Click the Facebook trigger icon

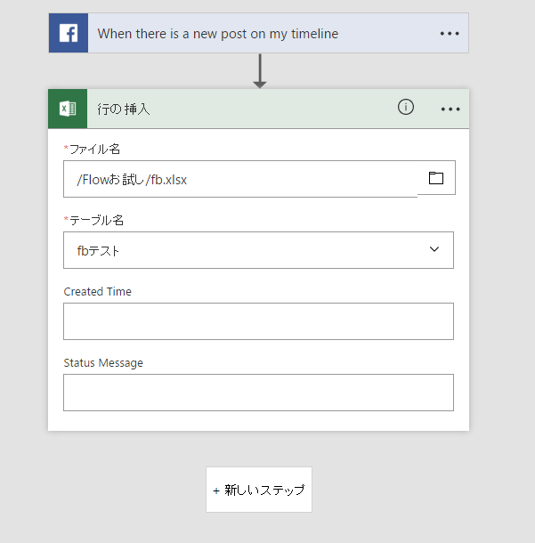pos(69,33)
